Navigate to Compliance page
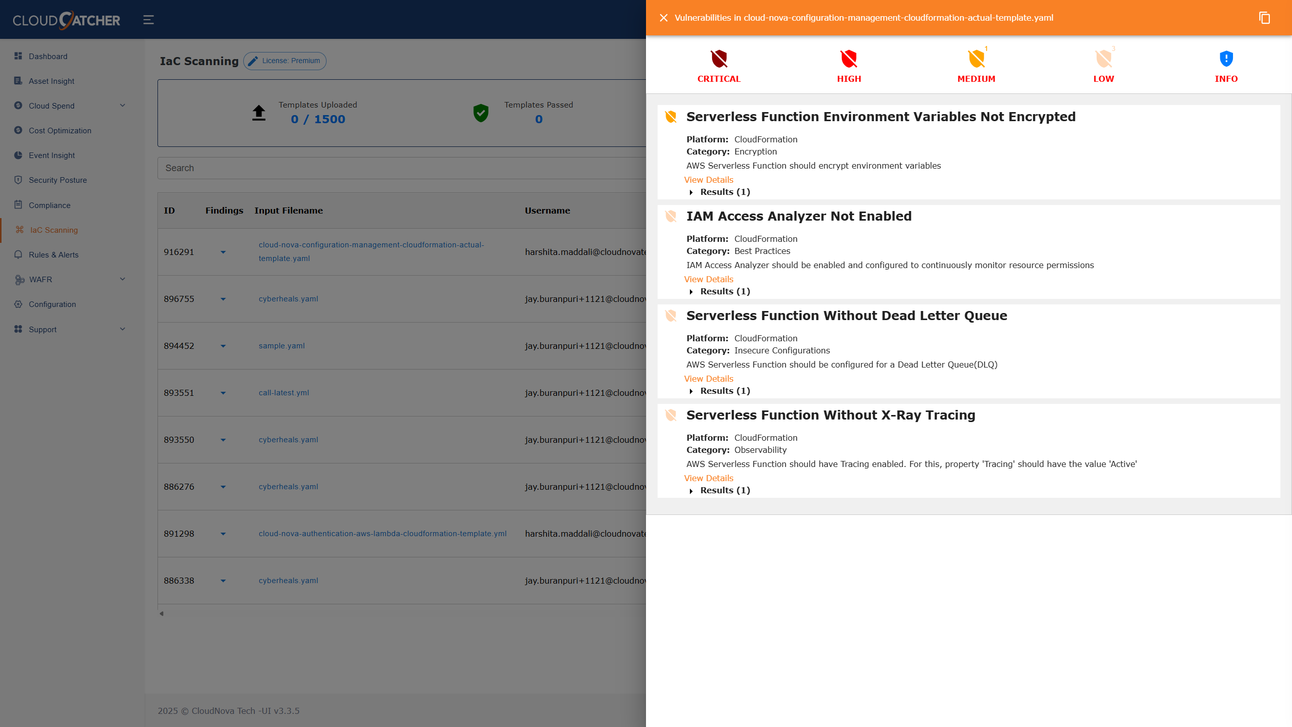This screenshot has height=727, width=1292. (x=49, y=205)
